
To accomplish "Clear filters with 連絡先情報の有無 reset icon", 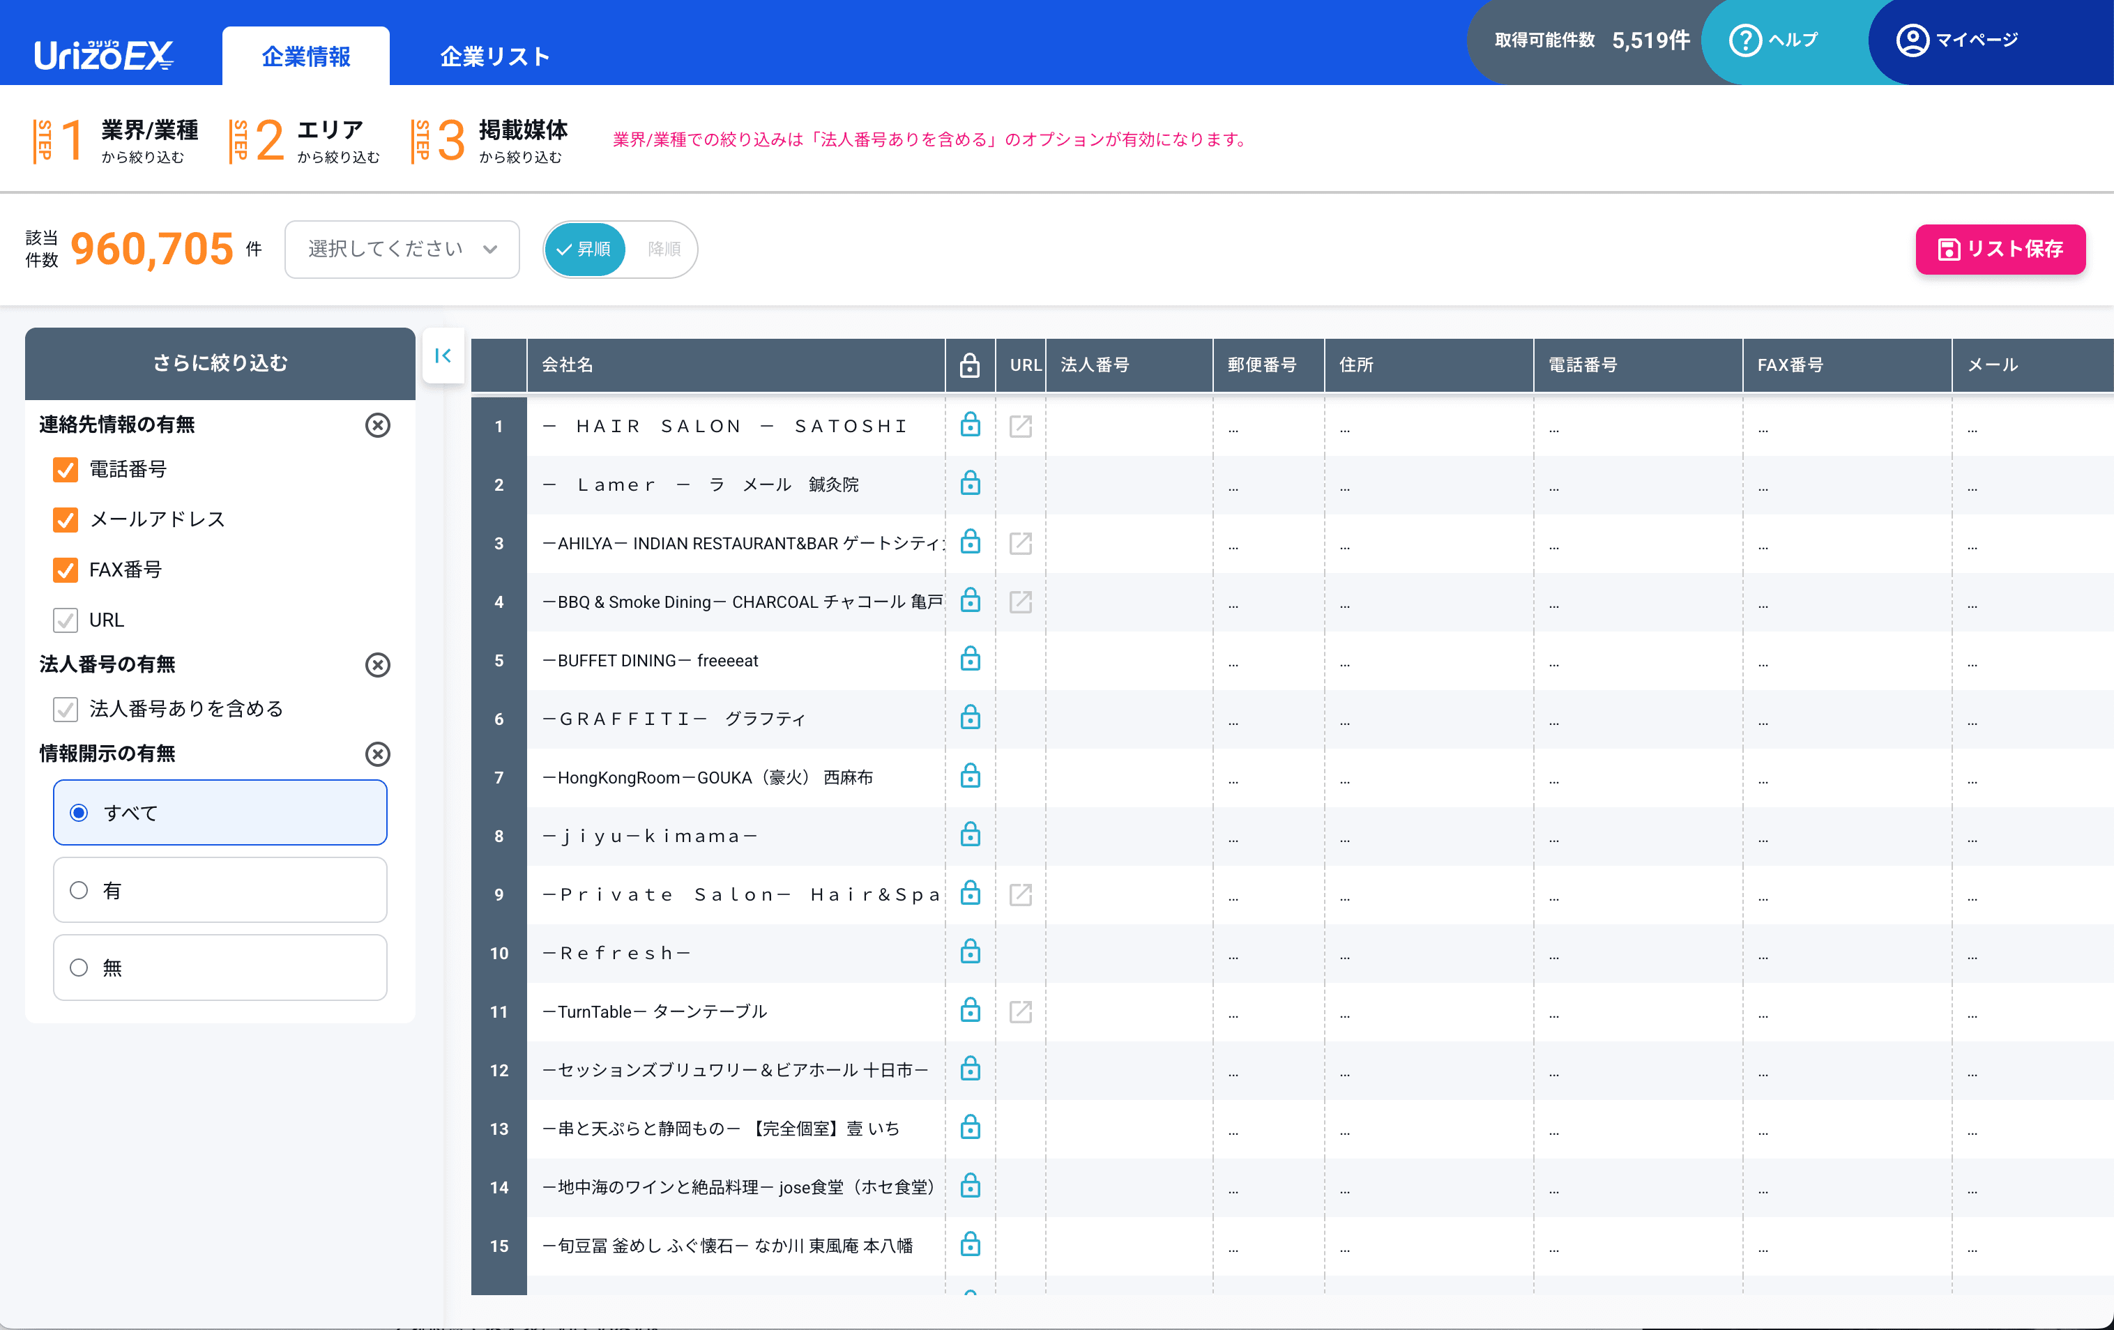I will point(377,425).
